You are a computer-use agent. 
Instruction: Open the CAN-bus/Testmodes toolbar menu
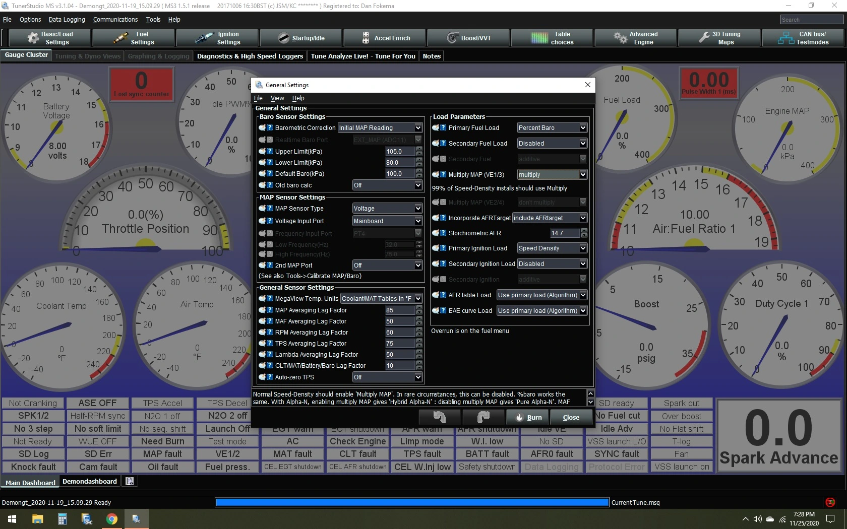(804, 38)
